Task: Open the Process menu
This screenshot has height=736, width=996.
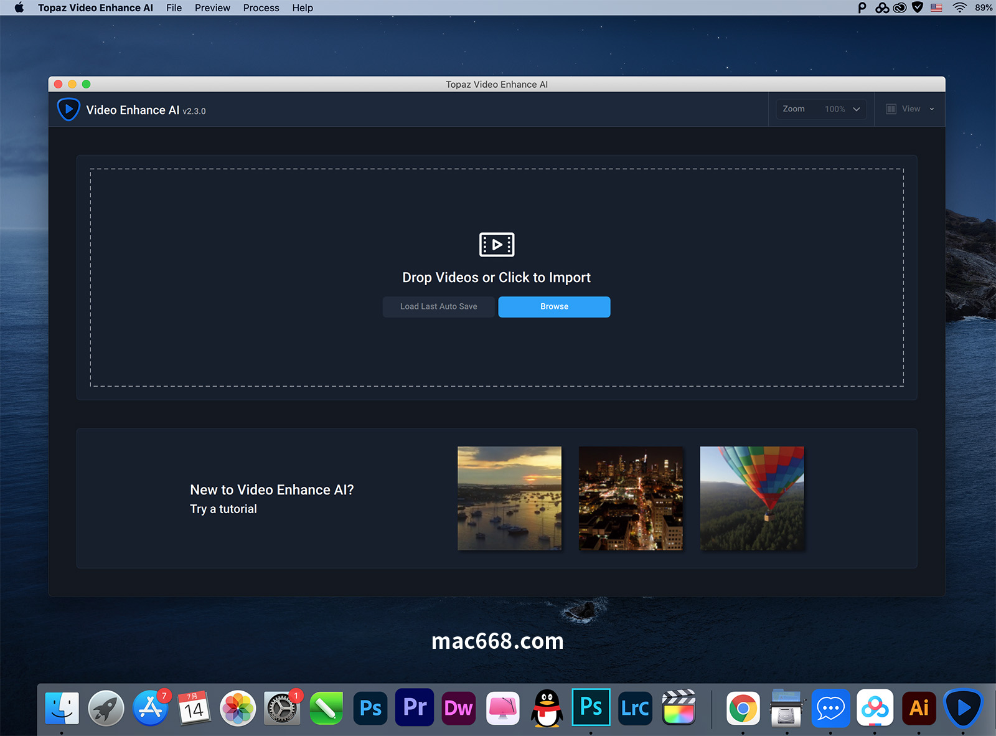Action: (x=261, y=7)
